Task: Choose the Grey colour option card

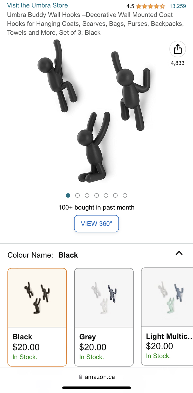Action: click(x=104, y=317)
